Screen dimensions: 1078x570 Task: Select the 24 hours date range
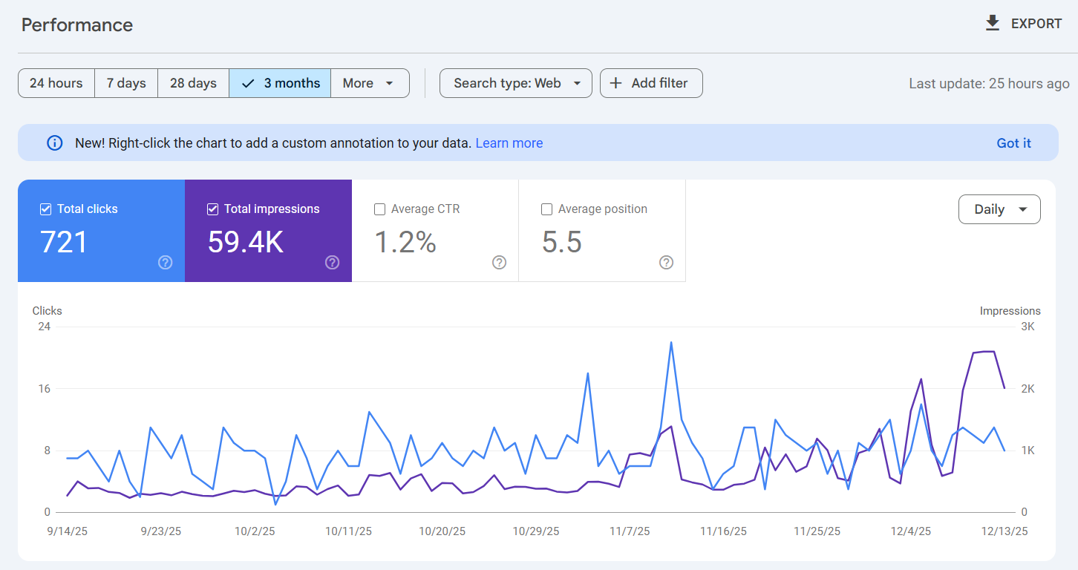pyautogui.click(x=56, y=83)
